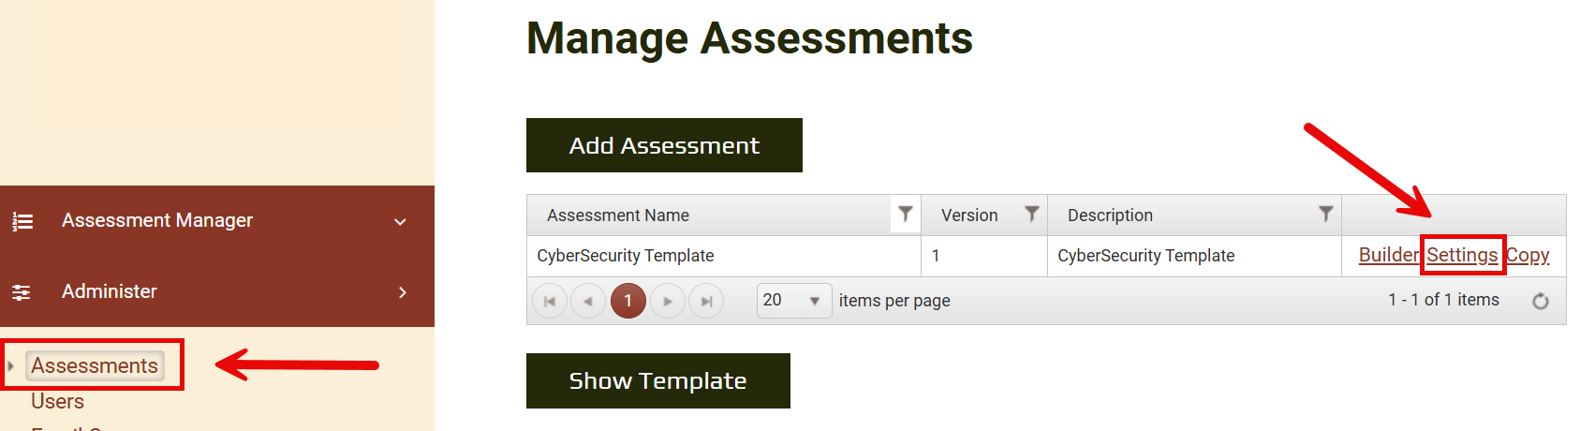Go to the first page
Screen dimensions: 1580x431
550,301
